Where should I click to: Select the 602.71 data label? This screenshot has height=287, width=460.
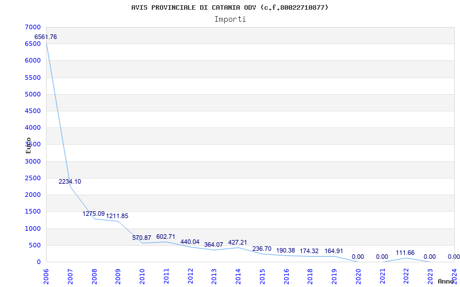tap(166, 236)
